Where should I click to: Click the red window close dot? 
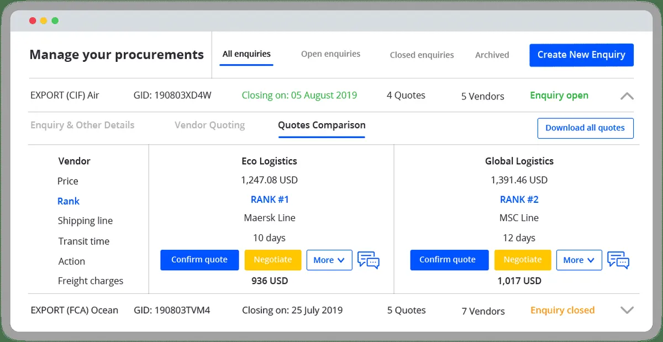pos(31,21)
